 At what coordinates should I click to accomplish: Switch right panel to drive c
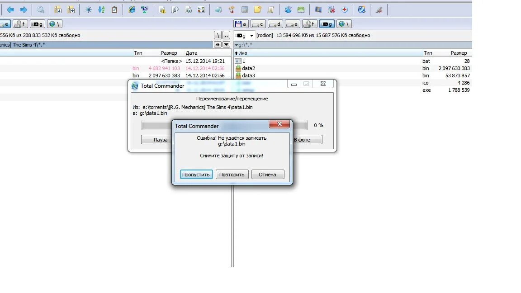258,24
